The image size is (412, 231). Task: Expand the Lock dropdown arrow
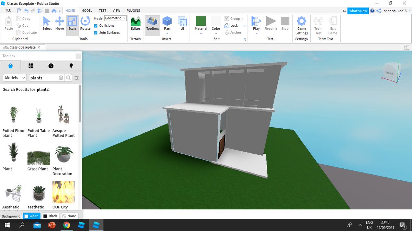pos(245,26)
